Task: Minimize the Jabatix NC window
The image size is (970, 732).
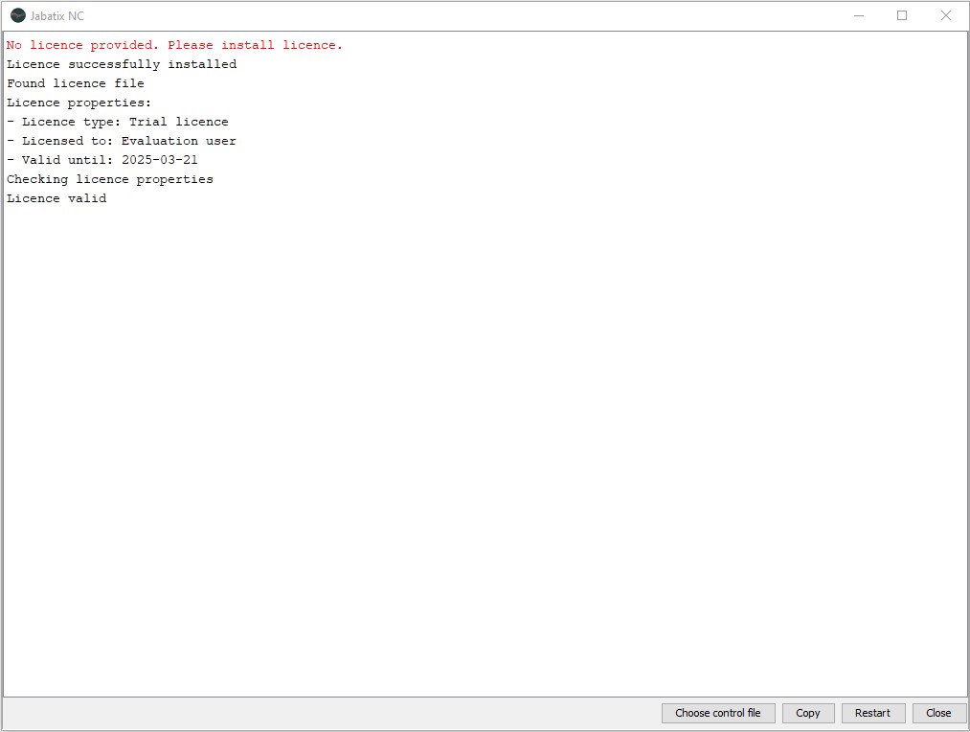Action: point(859,15)
